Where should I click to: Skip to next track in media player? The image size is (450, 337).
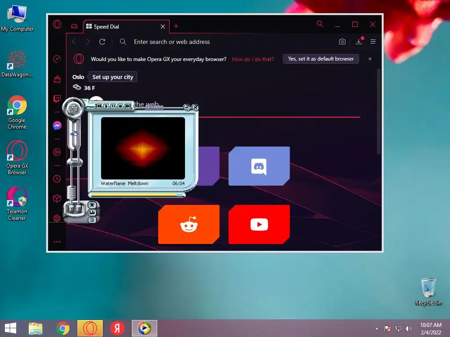point(128,106)
